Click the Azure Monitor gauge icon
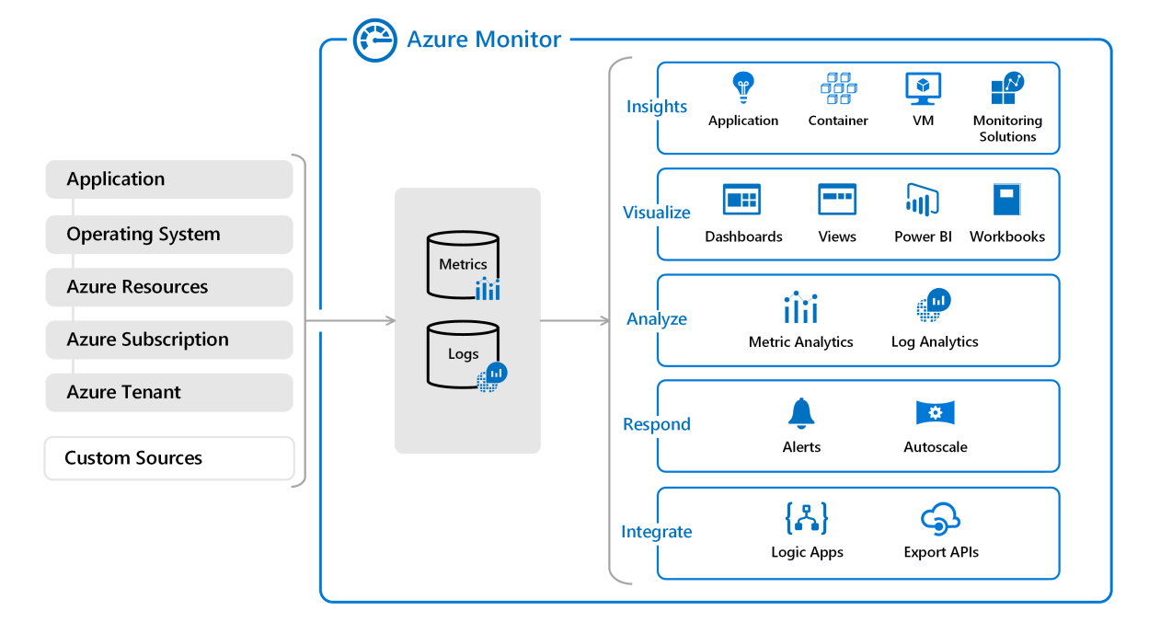 pos(374,40)
